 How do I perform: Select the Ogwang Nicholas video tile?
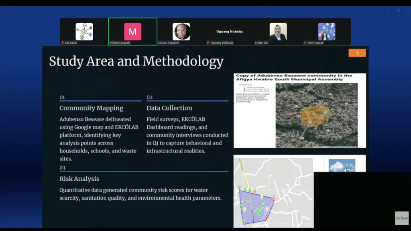[x=230, y=31]
